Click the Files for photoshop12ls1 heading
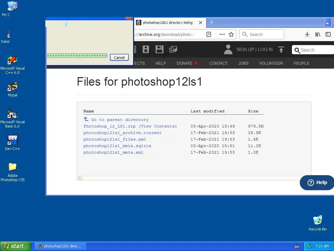 point(139,82)
